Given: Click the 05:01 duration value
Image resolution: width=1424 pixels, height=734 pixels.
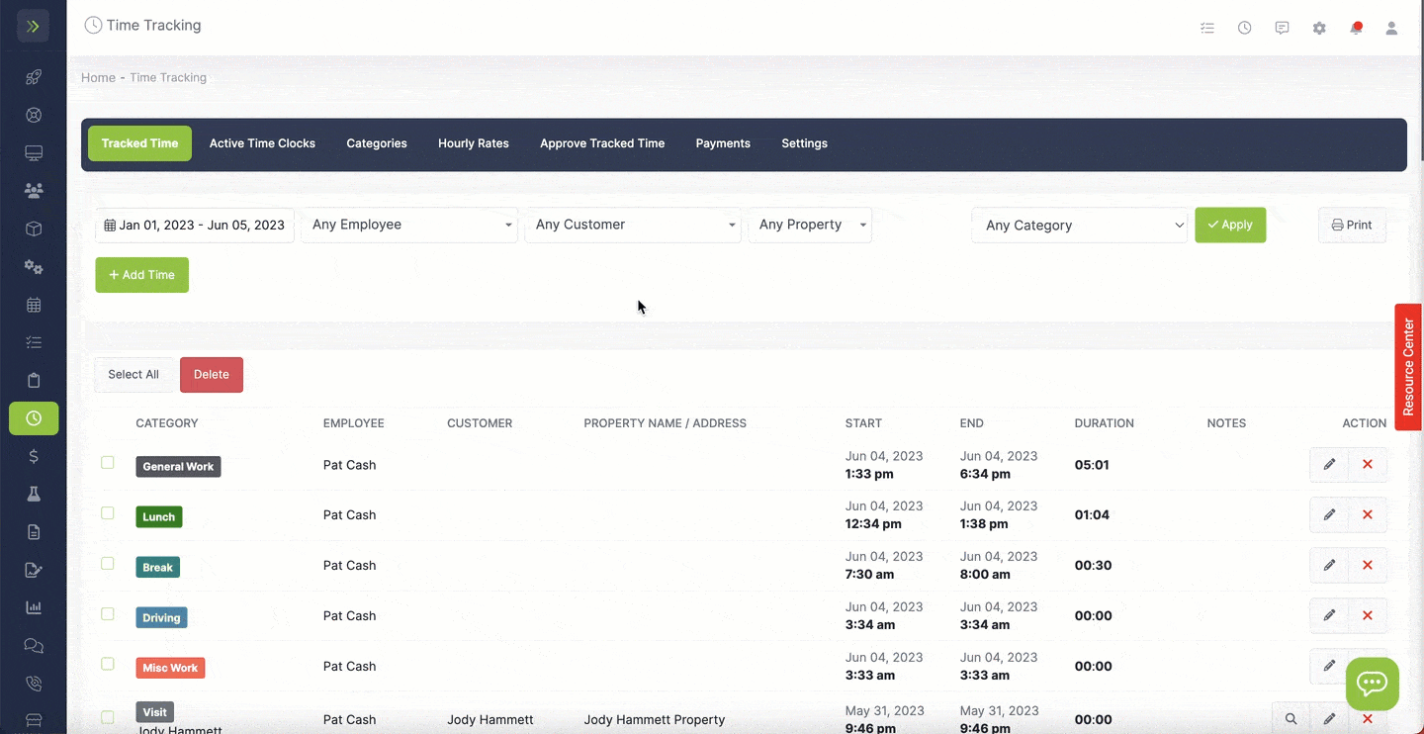Looking at the screenshot, I should click(1093, 465).
